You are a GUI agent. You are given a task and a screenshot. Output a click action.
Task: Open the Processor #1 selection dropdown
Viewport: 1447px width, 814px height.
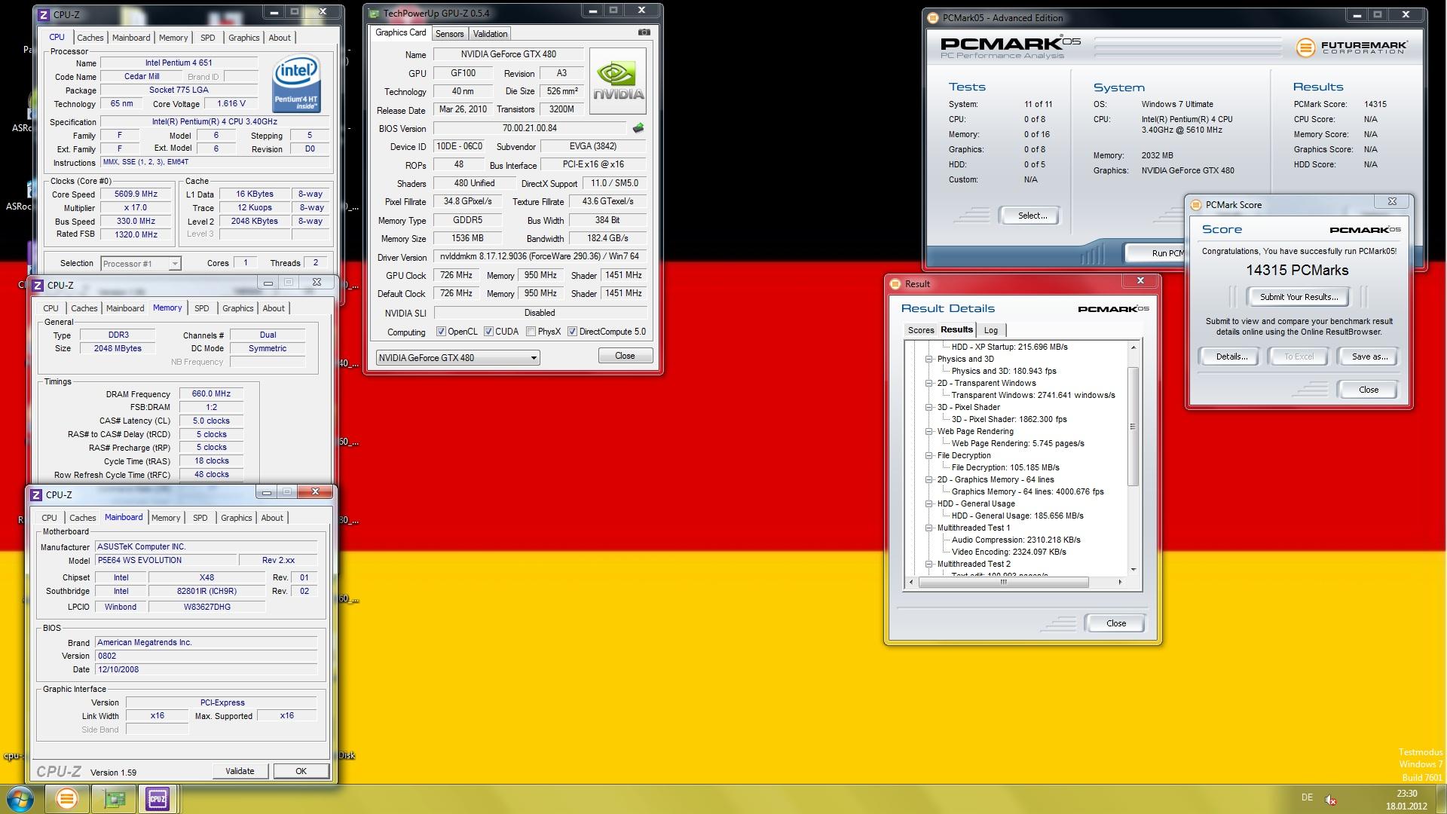coord(140,264)
